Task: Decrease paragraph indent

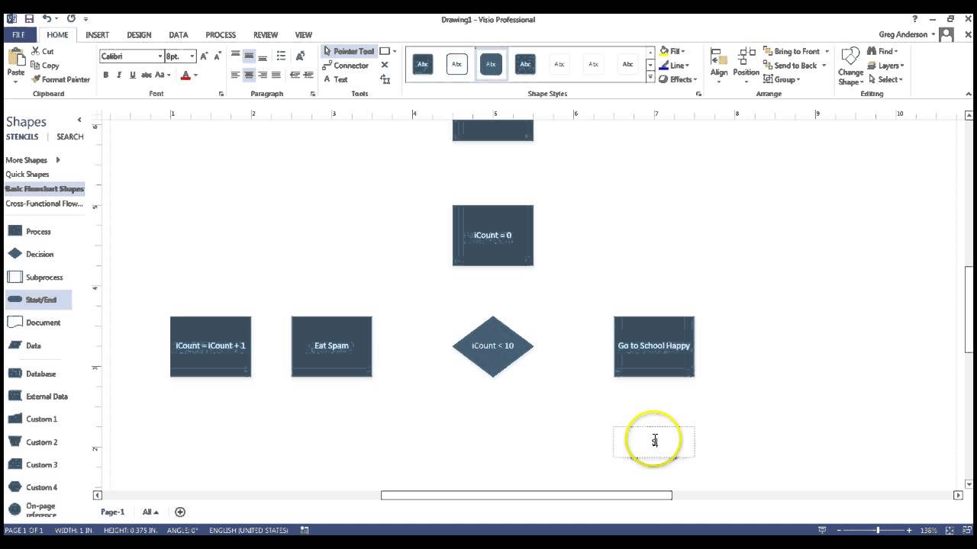Action: pyautogui.click(x=295, y=75)
